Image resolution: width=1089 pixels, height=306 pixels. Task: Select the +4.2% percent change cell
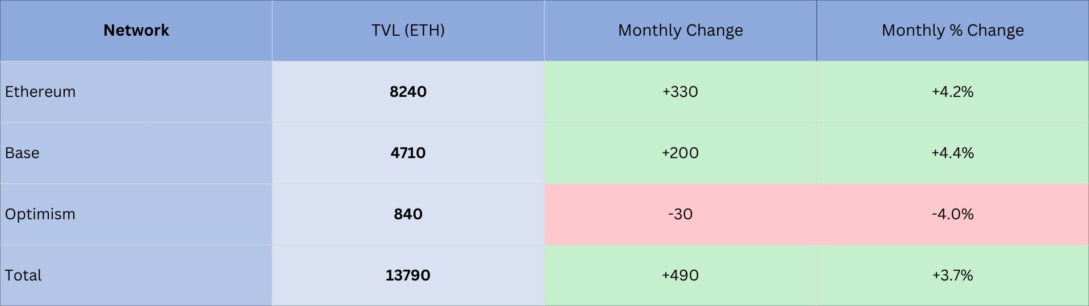[x=952, y=92]
